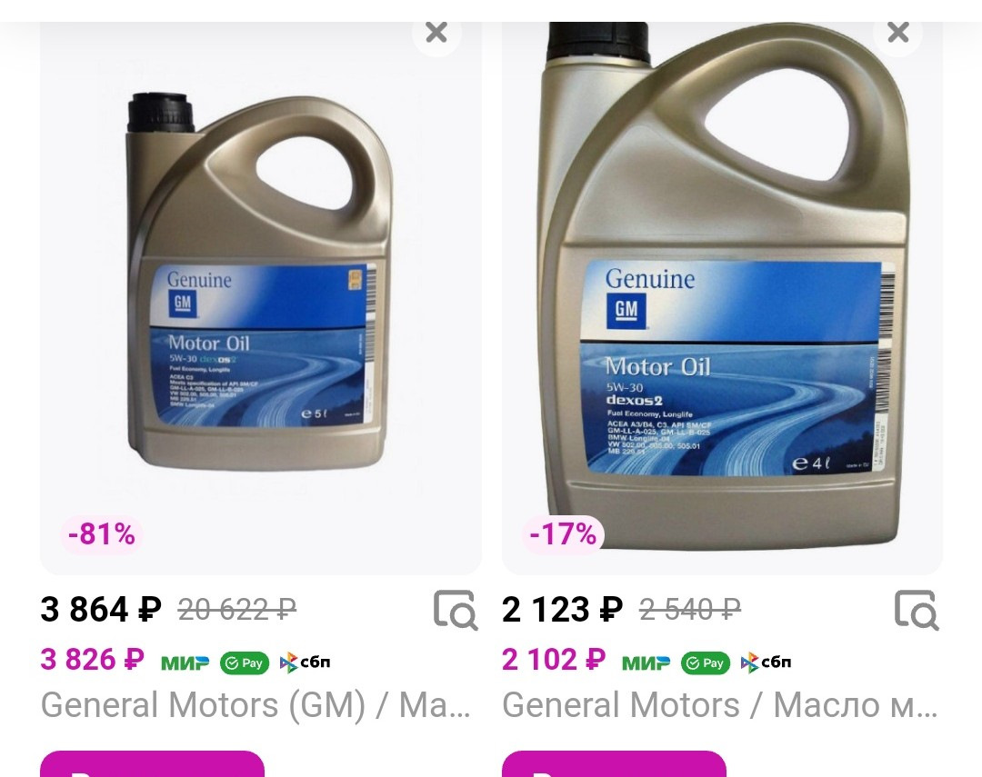Add the left product to cart
Screen dimensions: 982x777
(x=152, y=764)
